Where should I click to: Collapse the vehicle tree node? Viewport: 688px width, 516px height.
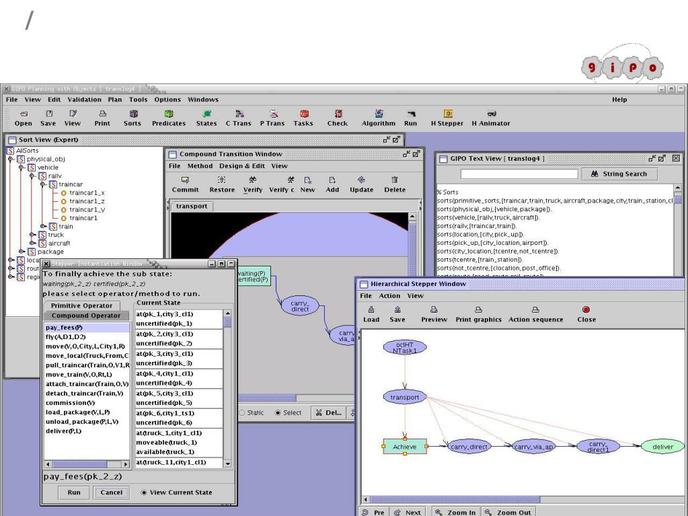[21, 168]
